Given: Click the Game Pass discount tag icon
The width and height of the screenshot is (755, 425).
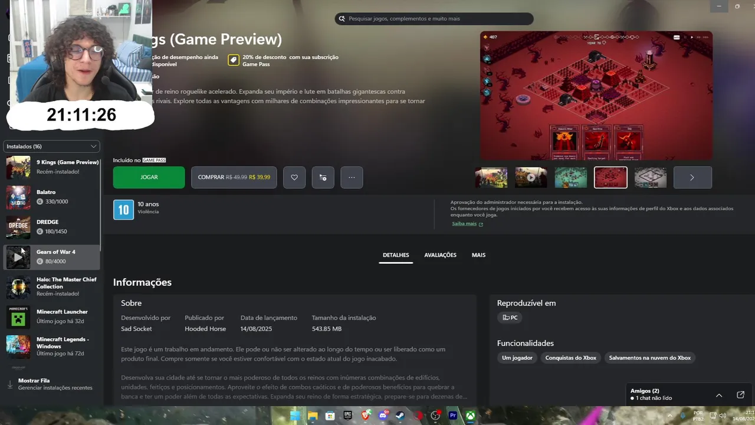Looking at the screenshot, I should click(x=234, y=60).
